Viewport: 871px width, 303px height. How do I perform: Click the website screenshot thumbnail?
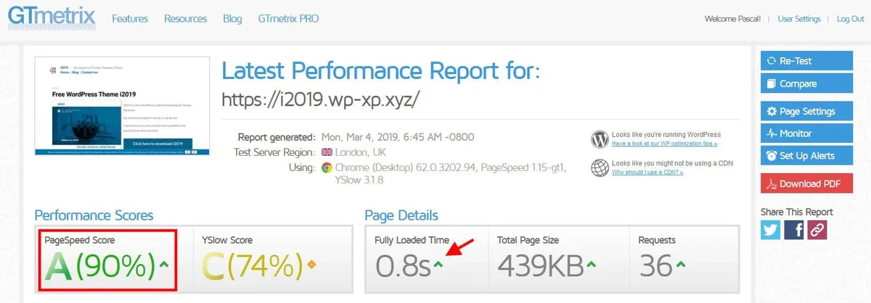(123, 106)
